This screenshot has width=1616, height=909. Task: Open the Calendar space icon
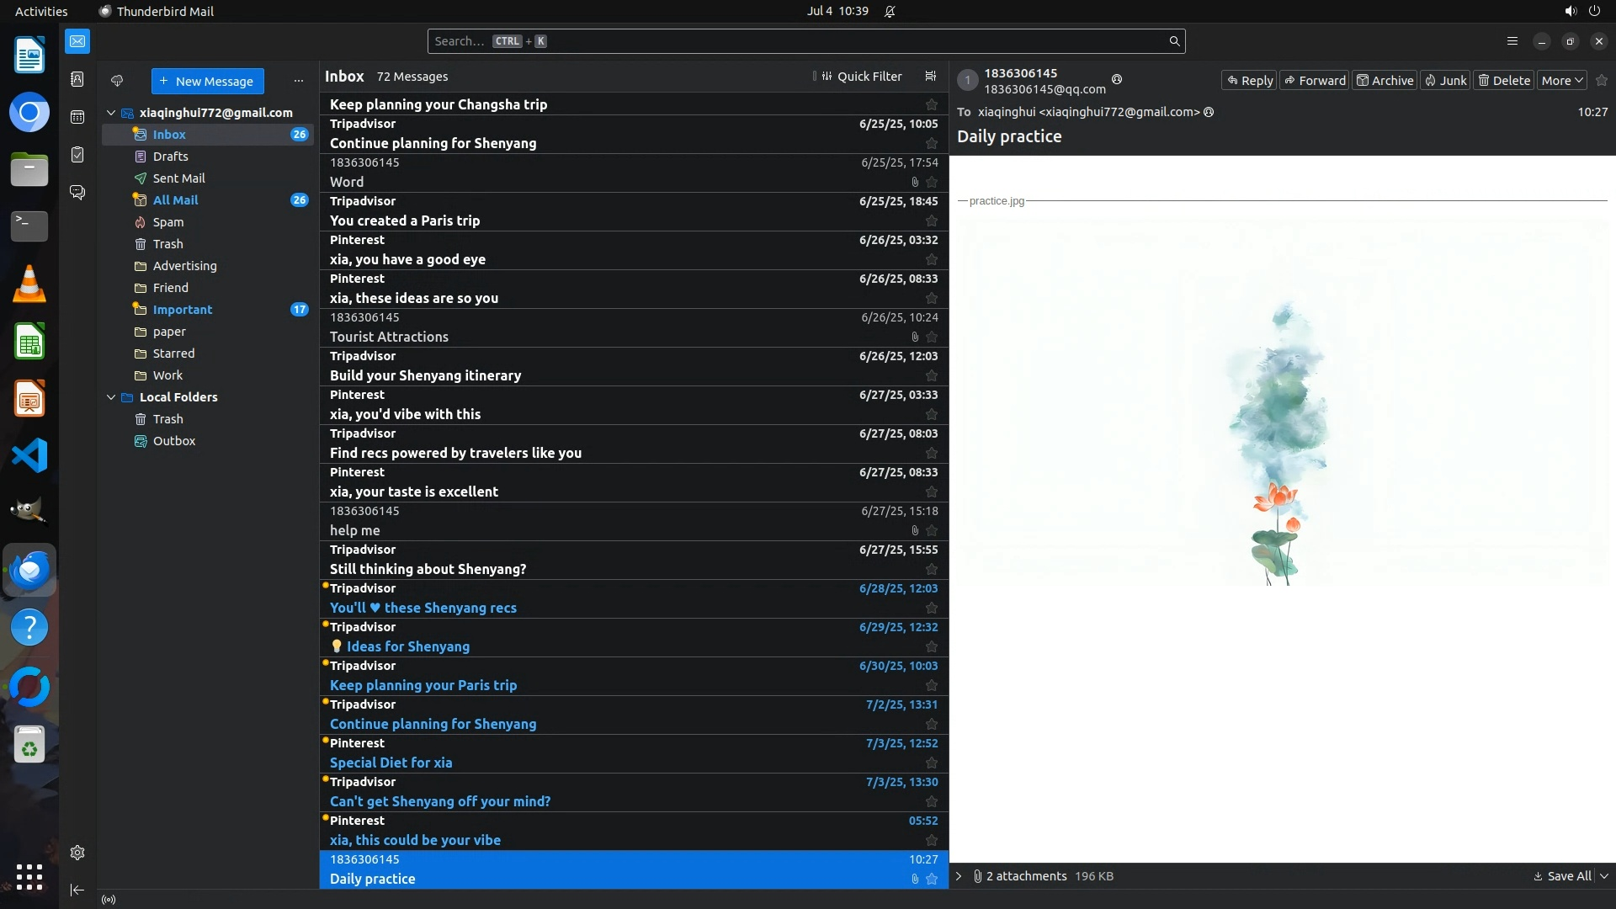[x=77, y=117]
